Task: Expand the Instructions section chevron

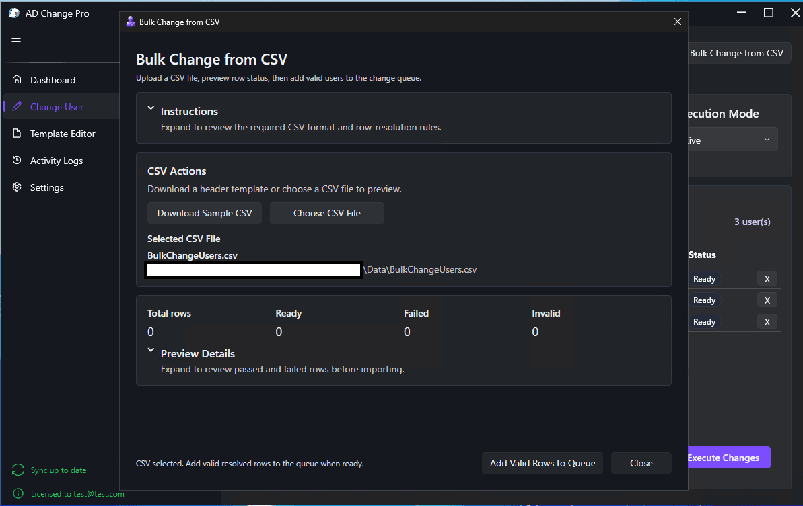Action: click(151, 108)
